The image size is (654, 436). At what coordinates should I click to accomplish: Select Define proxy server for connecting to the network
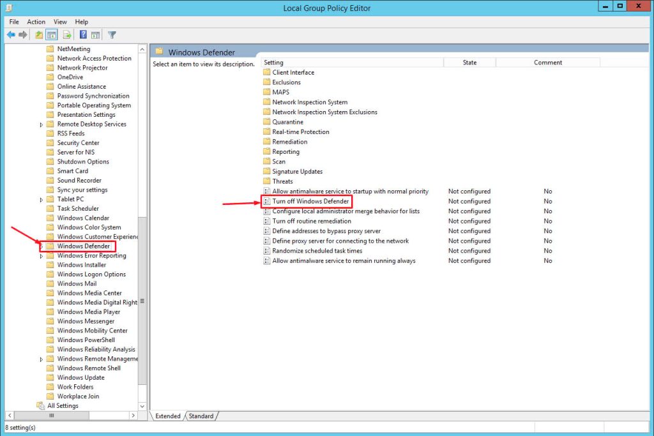[x=340, y=241]
